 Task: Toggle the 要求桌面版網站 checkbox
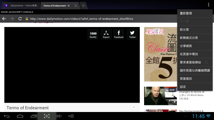(x=206, y=62)
